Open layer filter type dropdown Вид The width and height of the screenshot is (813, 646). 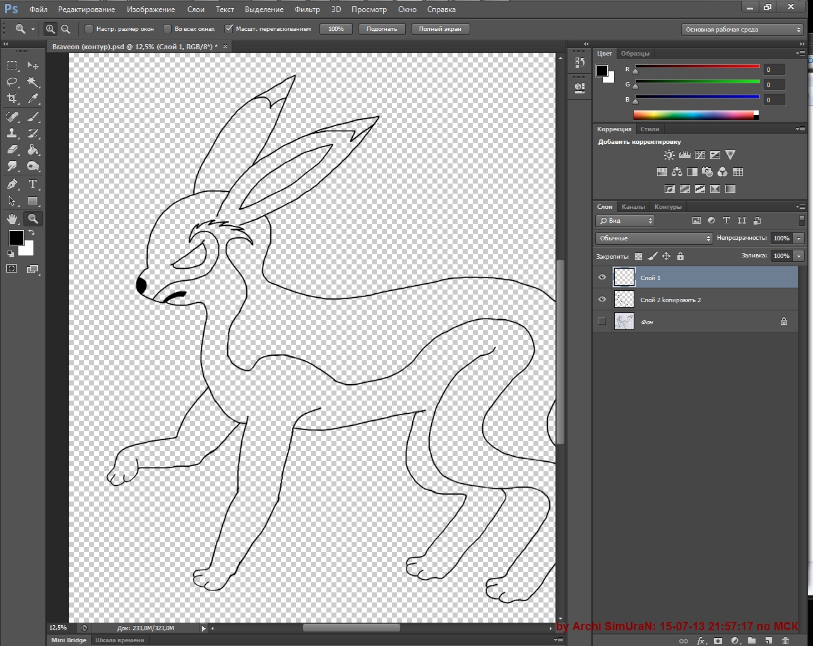click(625, 221)
